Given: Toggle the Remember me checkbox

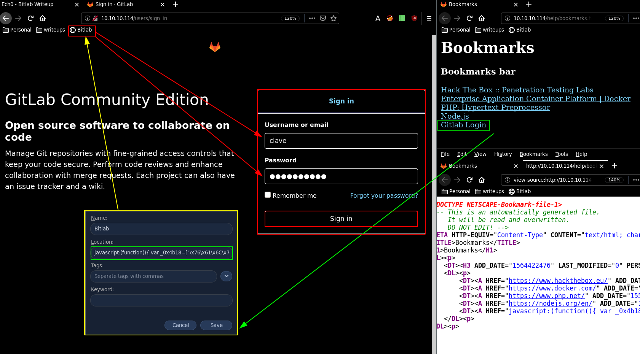Looking at the screenshot, I should (x=268, y=195).
